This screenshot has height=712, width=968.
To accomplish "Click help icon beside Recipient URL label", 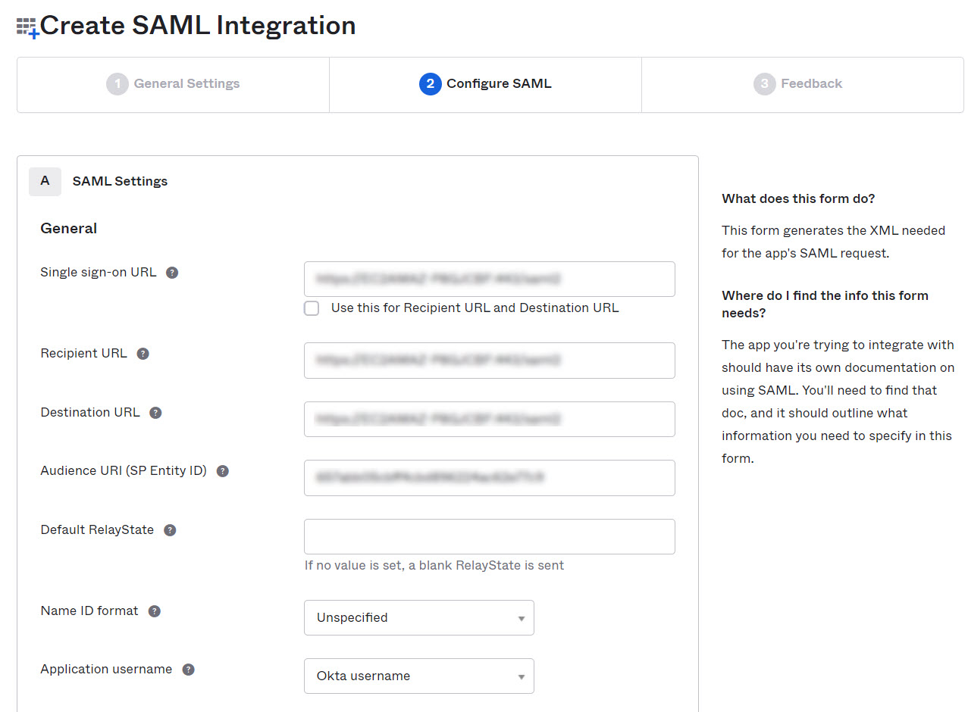I will [x=143, y=354].
